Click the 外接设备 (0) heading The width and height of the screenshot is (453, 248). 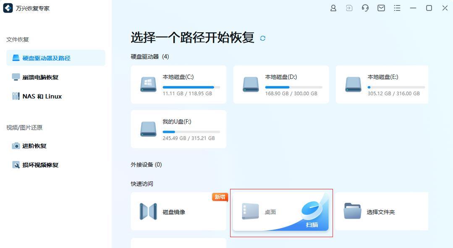tap(146, 164)
